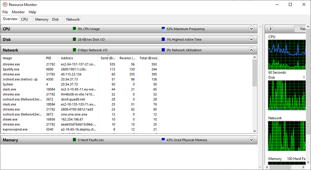This screenshot has height=170, width=311.
Task: Select chrome.exe row with address 40.115.22.134
Action: [80, 74]
